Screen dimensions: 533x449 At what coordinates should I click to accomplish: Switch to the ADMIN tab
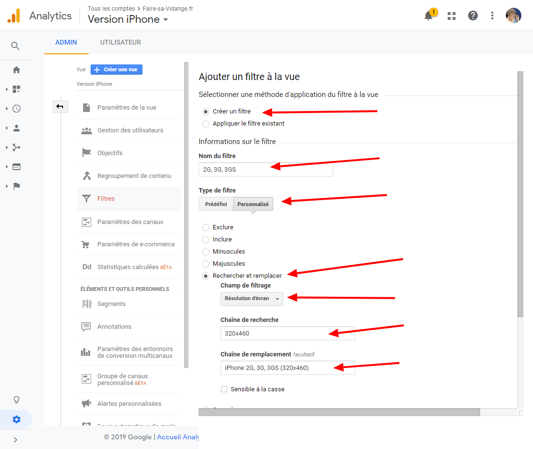[66, 43]
